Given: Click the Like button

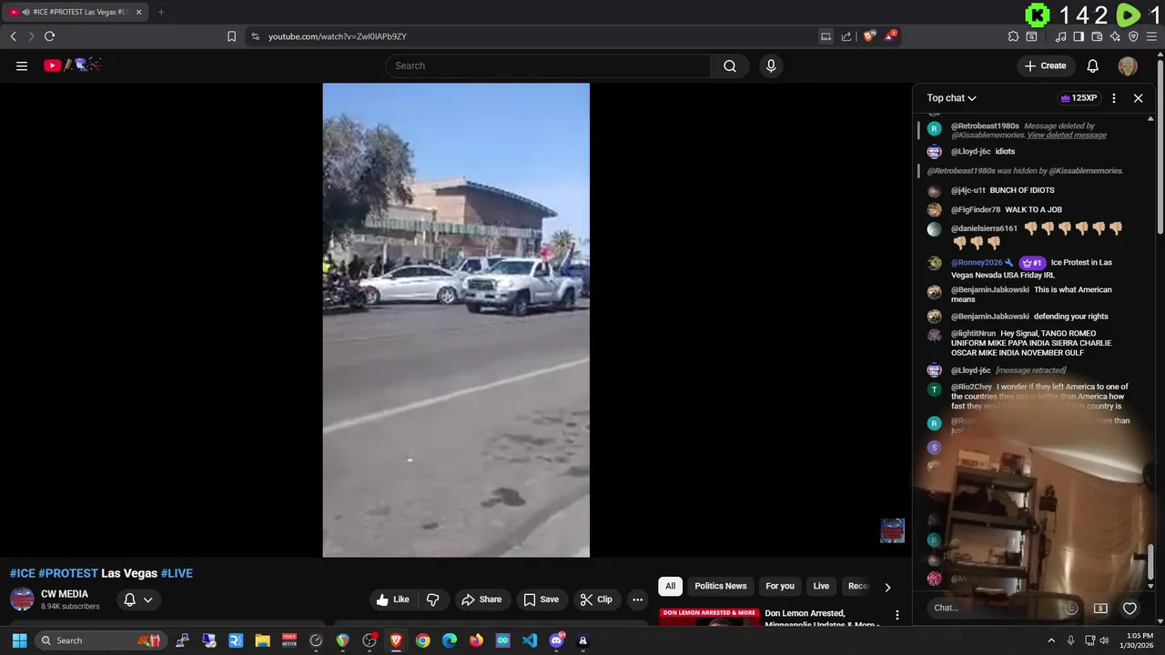Looking at the screenshot, I should (x=392, y=600).
